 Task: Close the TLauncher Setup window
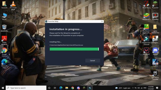pos(102,21)
